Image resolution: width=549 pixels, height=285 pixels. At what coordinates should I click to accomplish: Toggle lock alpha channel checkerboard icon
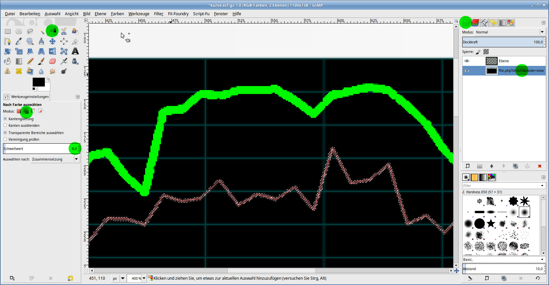(x=486, y=52)
